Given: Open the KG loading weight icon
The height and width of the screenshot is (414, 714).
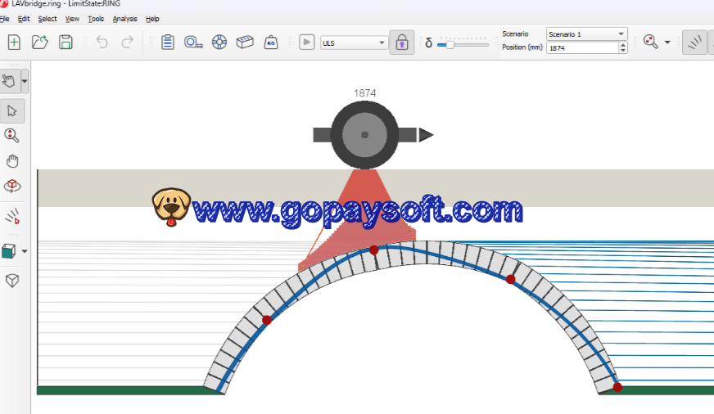Looking at the screenshot, I should 271,42.
